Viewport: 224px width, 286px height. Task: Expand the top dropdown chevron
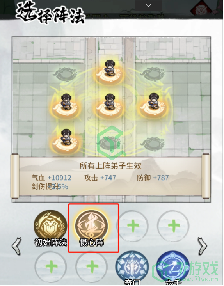(x=148, y=5)
